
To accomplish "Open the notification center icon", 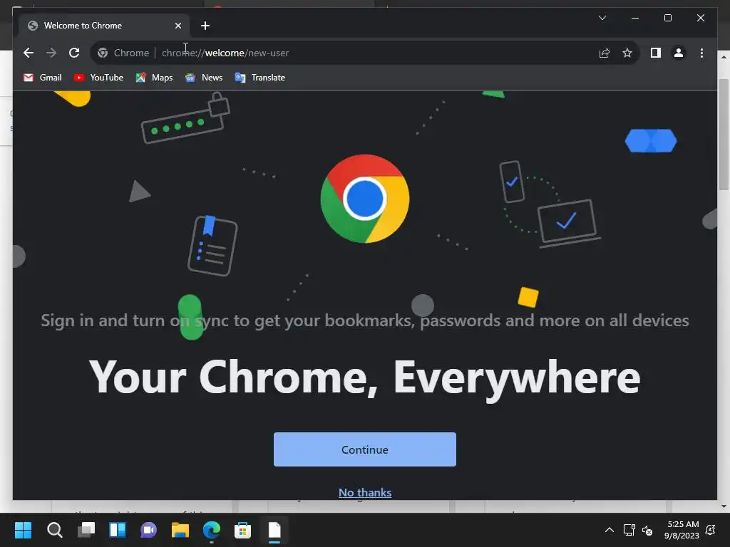I will click(711, 530).
